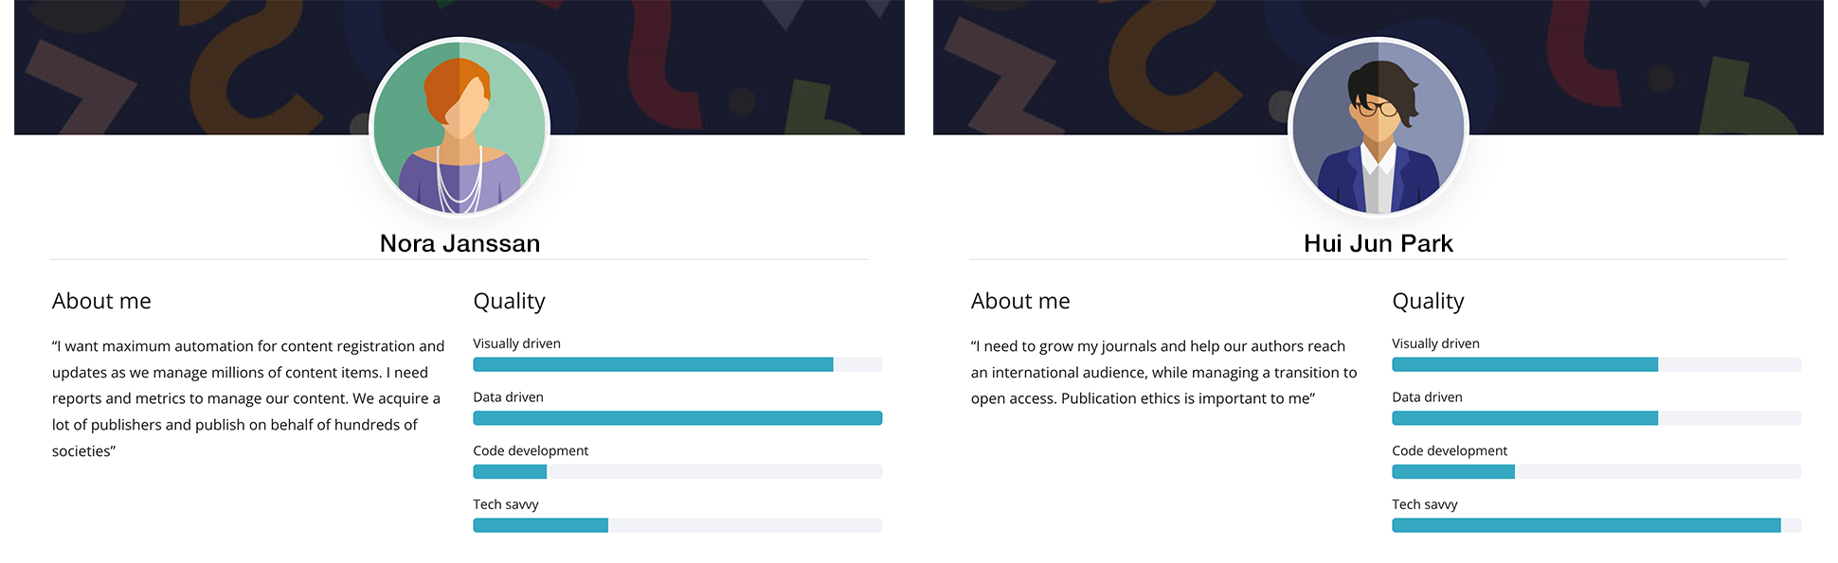This screenshot has width=1838, height=563.
Task: Click Quality heading in Hui Jun Park's card
Action: [x=1428, y=301]
